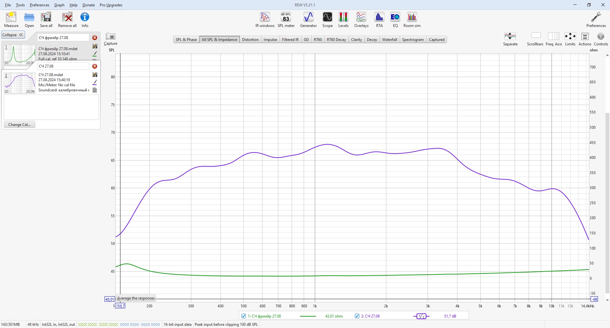Launch the RTA analyzer
This screenshot has width=610, height=328.
(379, 20)
